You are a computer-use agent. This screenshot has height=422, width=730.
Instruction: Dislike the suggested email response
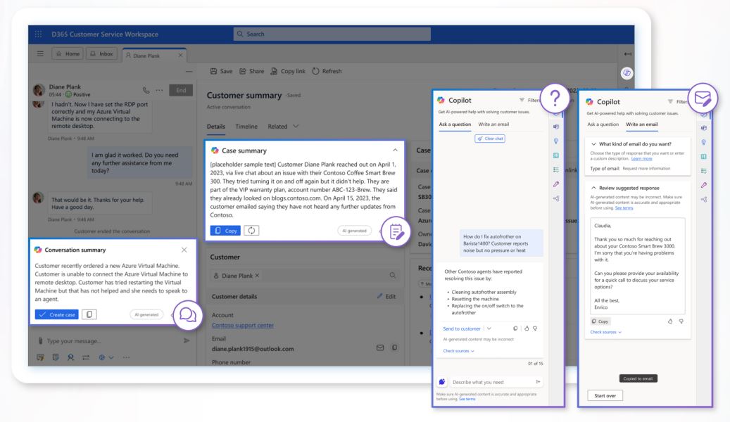[x=681, y=321]
